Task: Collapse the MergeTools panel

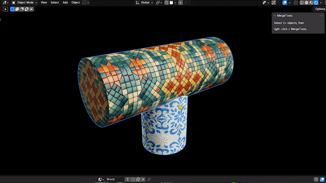Action: pyautogui.click(x=275, y=16)
